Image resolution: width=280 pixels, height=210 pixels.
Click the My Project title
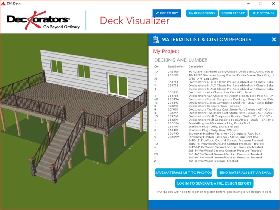(x=166, y=51)
